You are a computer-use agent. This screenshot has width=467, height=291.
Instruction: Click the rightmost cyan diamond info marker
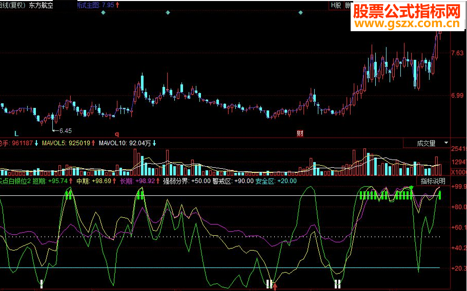300,13
